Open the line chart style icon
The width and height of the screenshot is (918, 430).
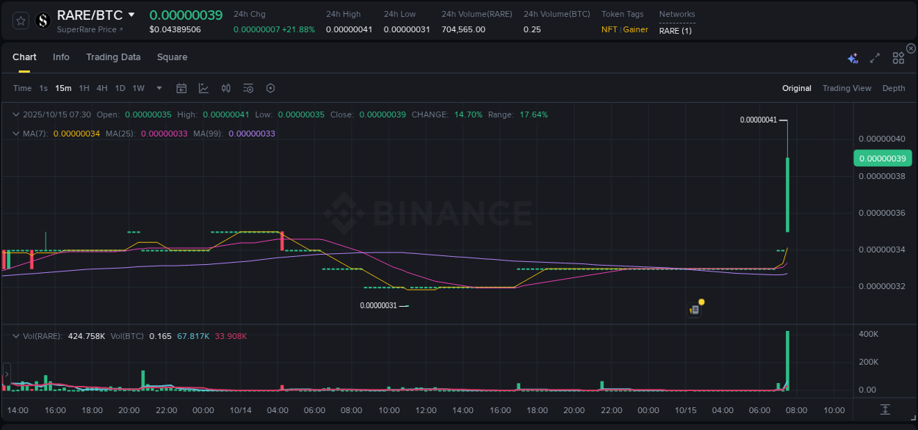tap(203, 88)
